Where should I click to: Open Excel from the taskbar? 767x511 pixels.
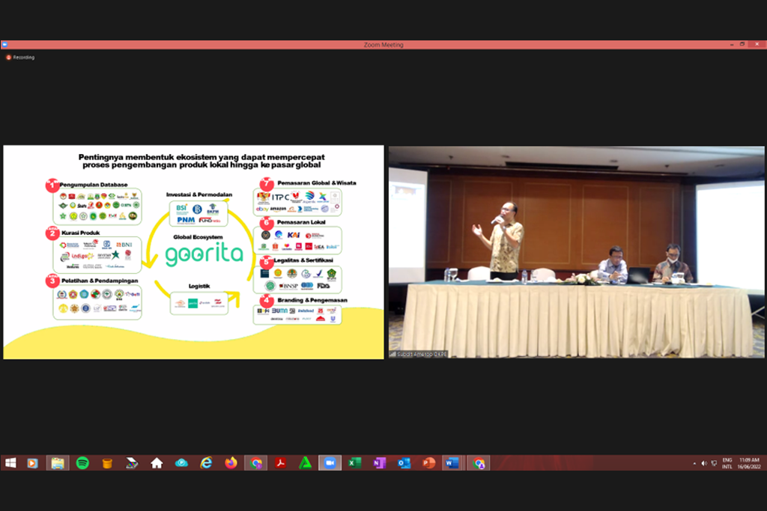pyautogui.click(x=354, y=463)
